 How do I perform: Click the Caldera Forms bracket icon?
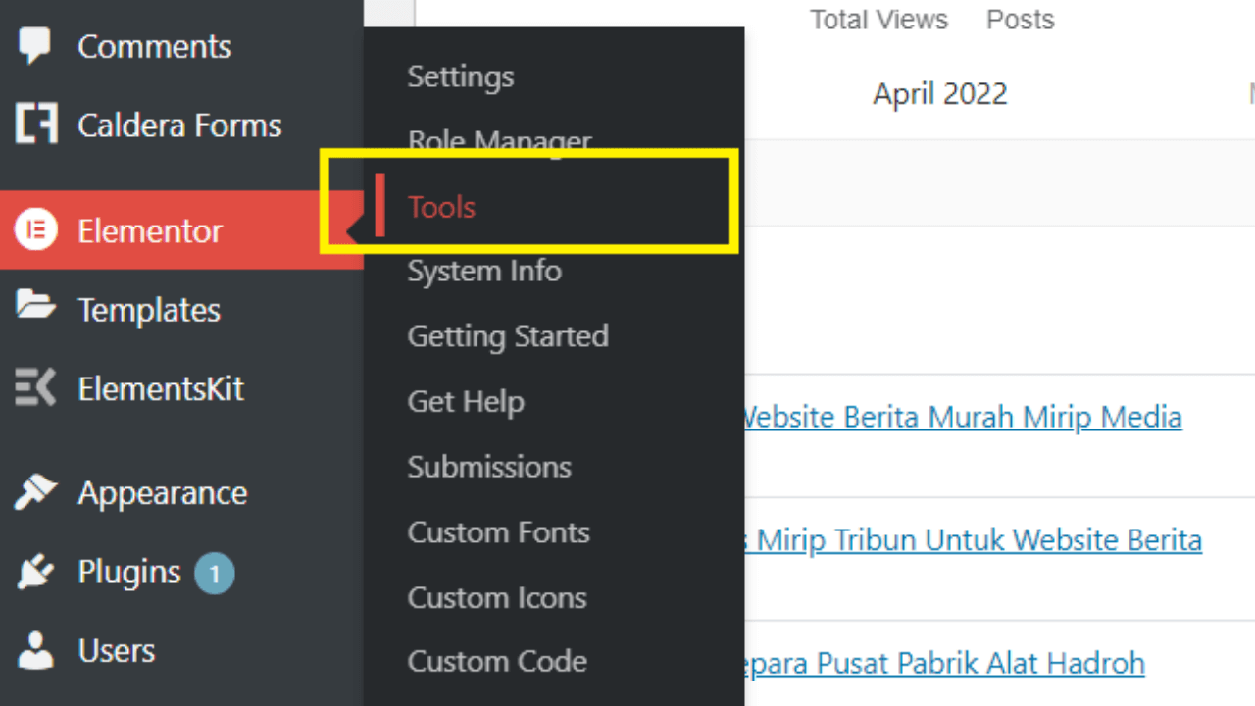36,125
